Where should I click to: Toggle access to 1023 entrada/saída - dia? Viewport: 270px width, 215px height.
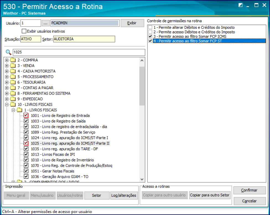26,127
